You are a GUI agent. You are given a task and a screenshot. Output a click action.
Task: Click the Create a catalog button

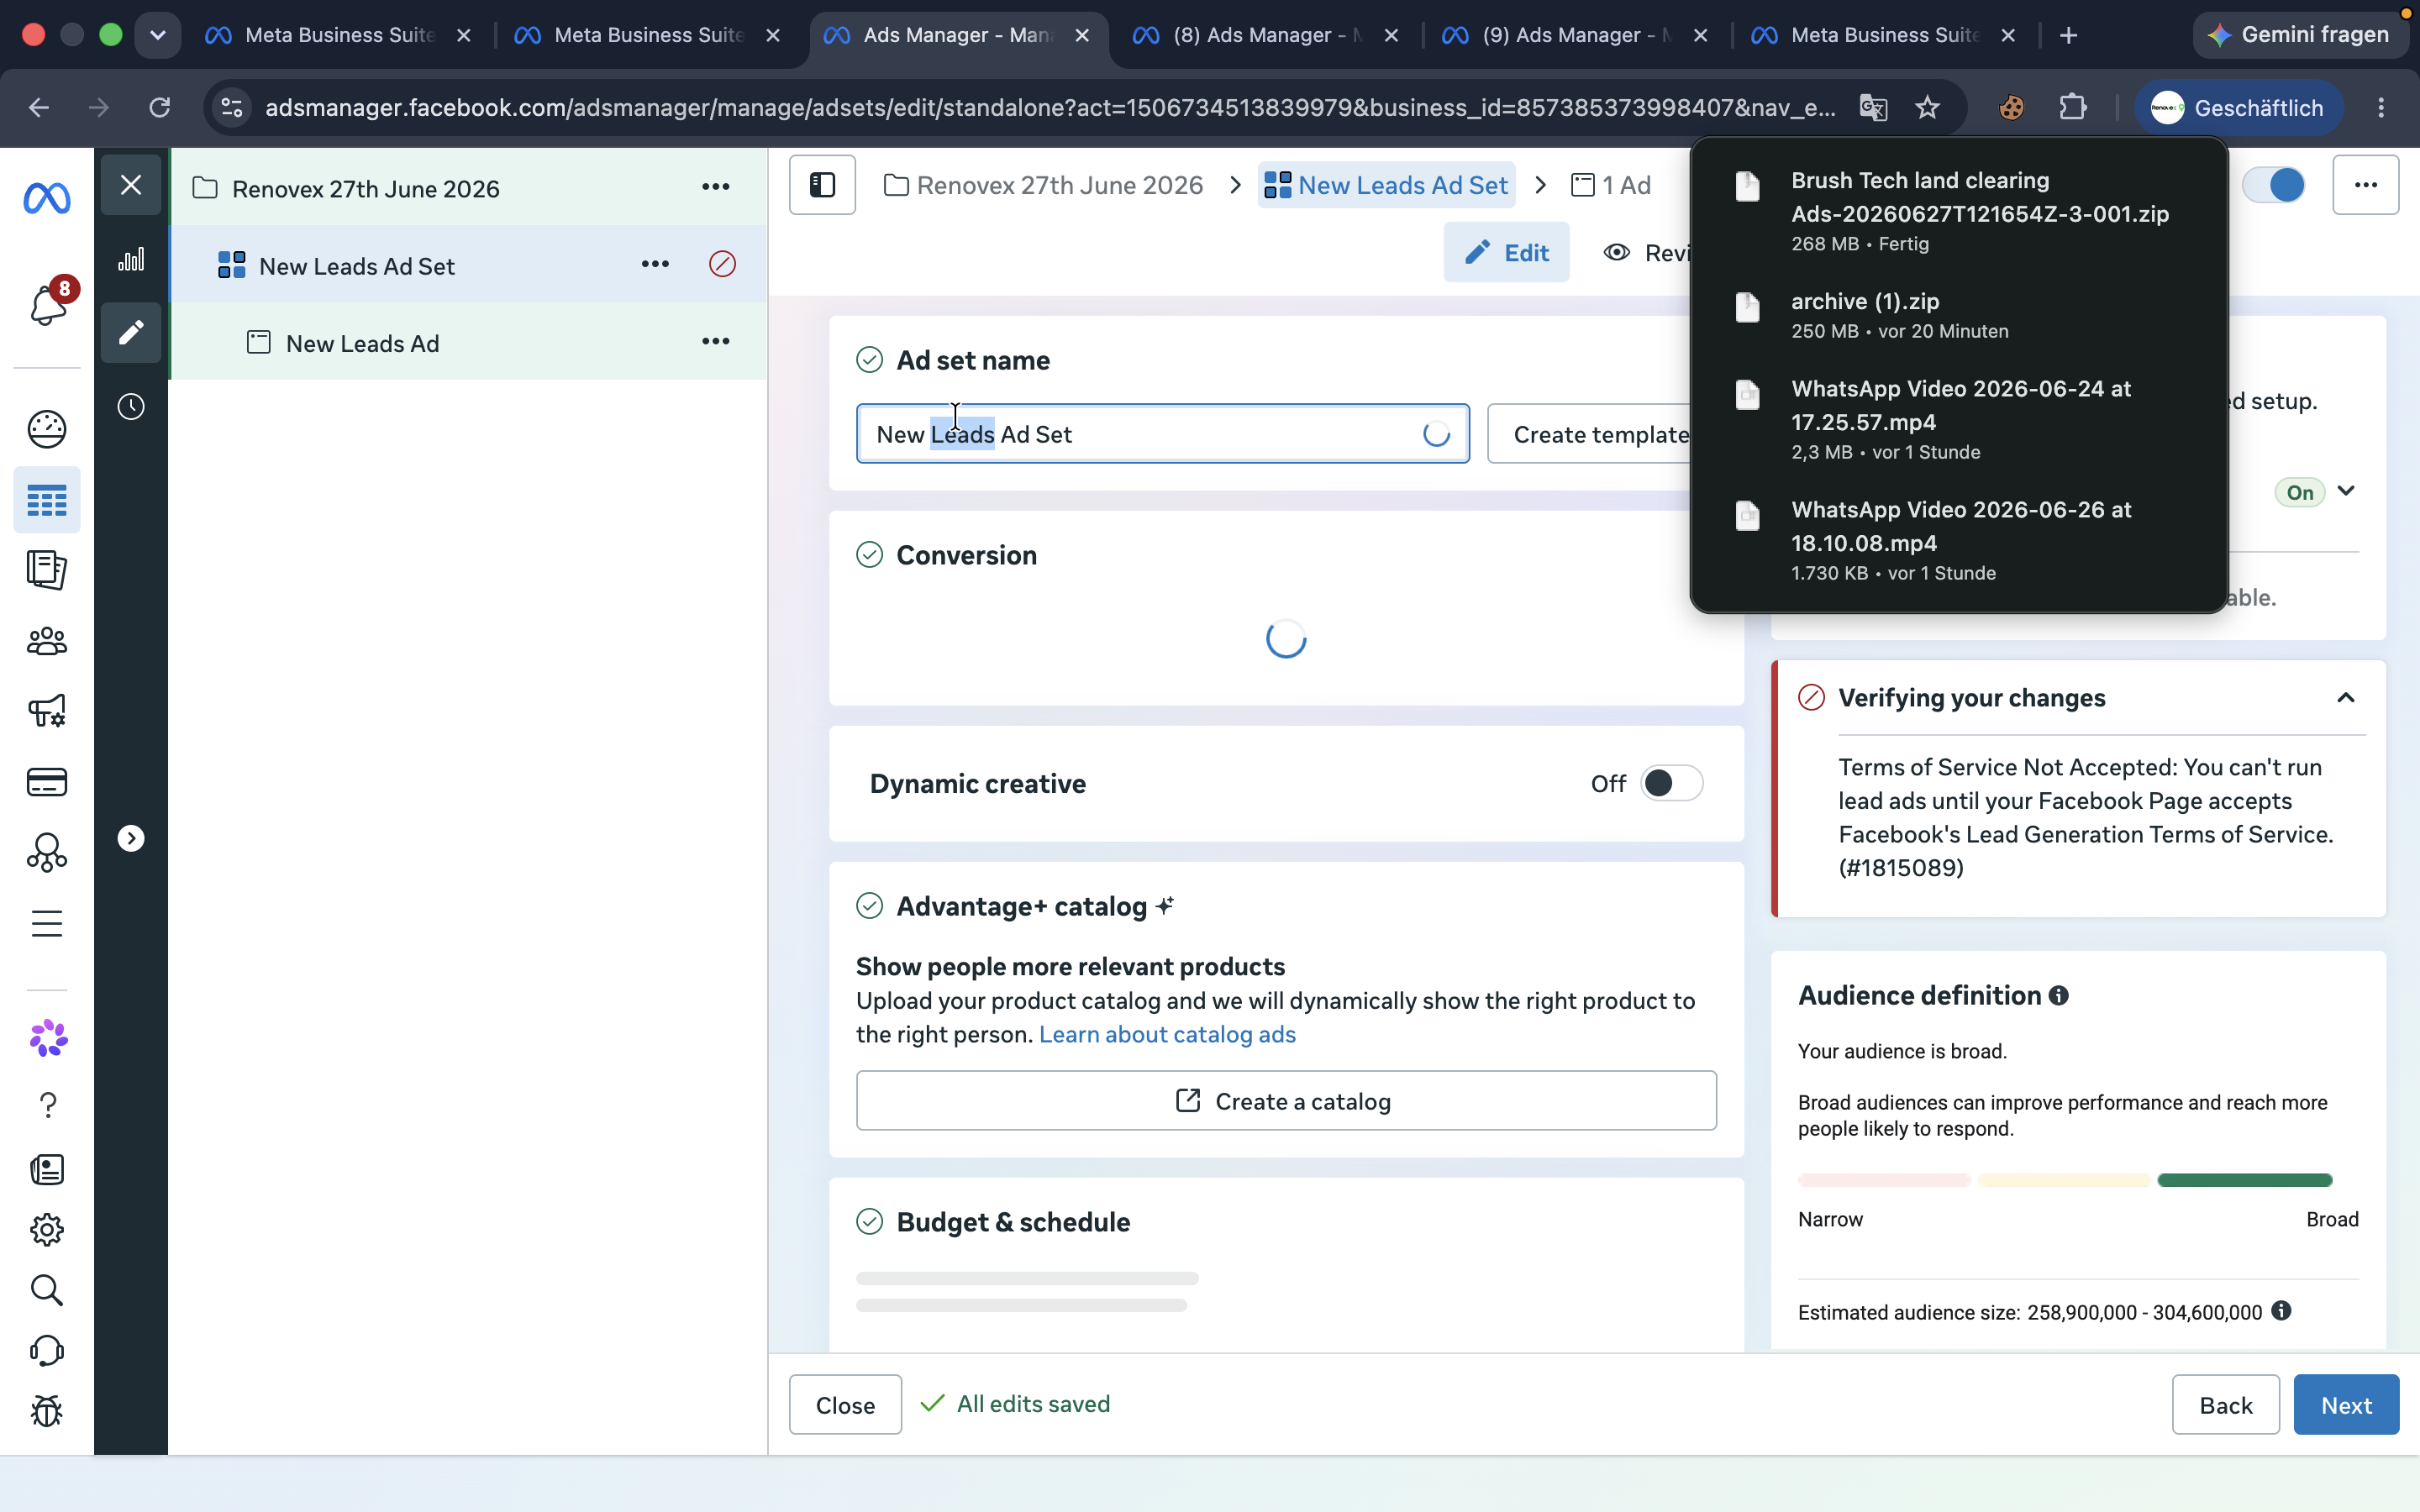click(1286, 1101)
